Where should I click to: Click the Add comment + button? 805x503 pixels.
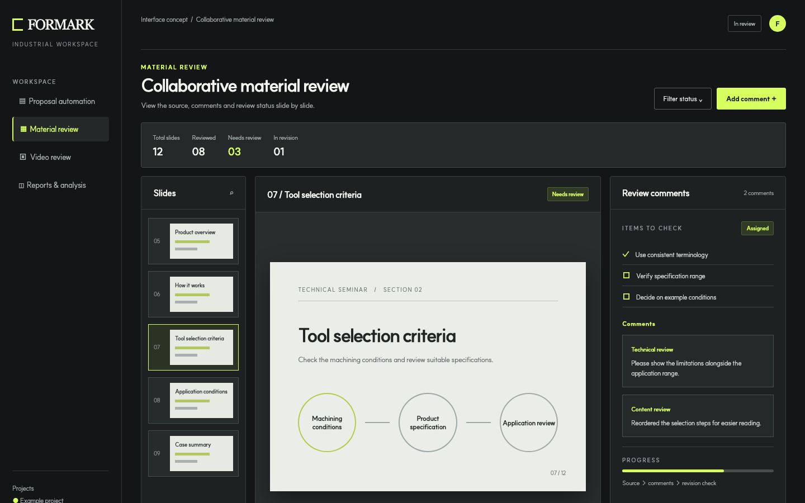[x=751, y=99]
